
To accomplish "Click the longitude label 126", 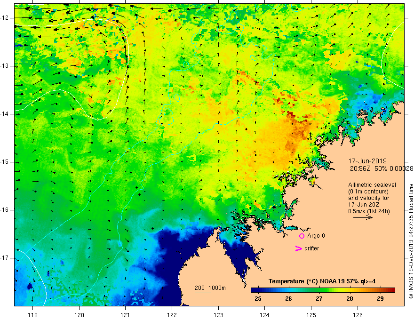I will pos(358,315).
